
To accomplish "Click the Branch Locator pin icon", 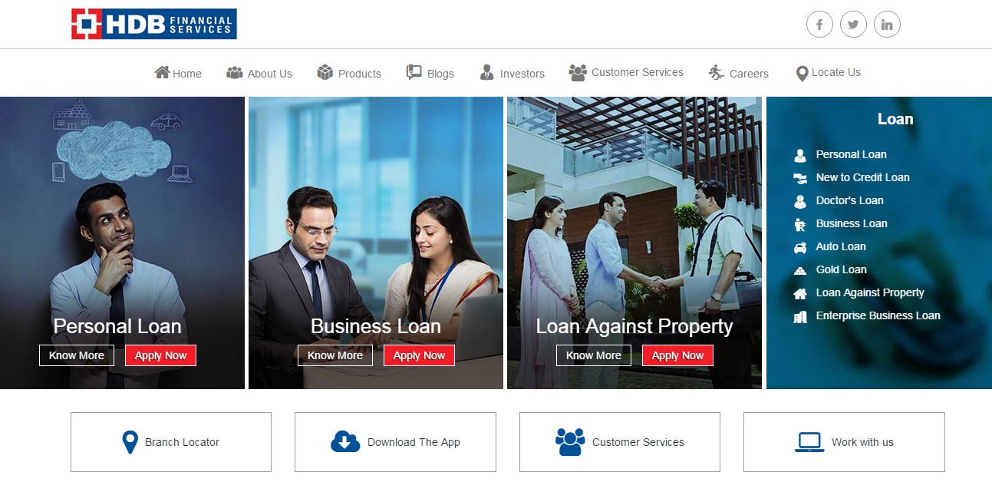I will coord(130,442).
